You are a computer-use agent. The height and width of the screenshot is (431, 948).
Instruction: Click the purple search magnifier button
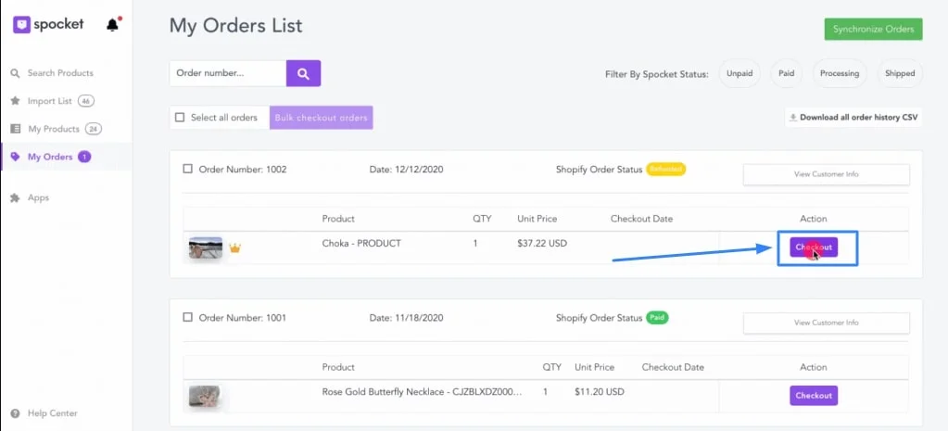[x=303, y=73]
